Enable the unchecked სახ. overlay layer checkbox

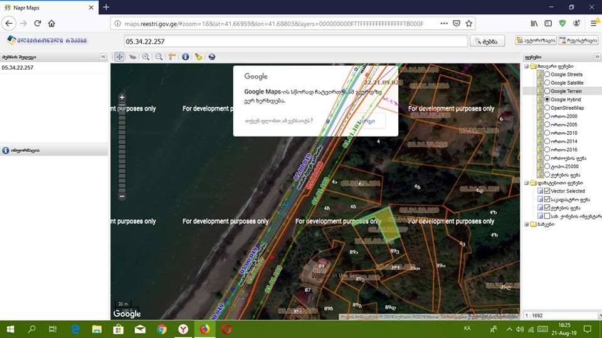(x=547, y=216)
